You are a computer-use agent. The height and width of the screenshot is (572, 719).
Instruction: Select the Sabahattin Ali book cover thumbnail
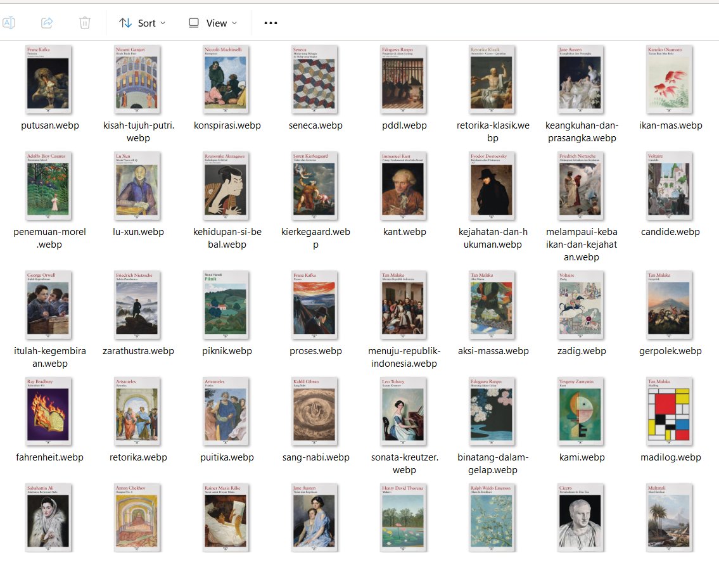(49, 518)
